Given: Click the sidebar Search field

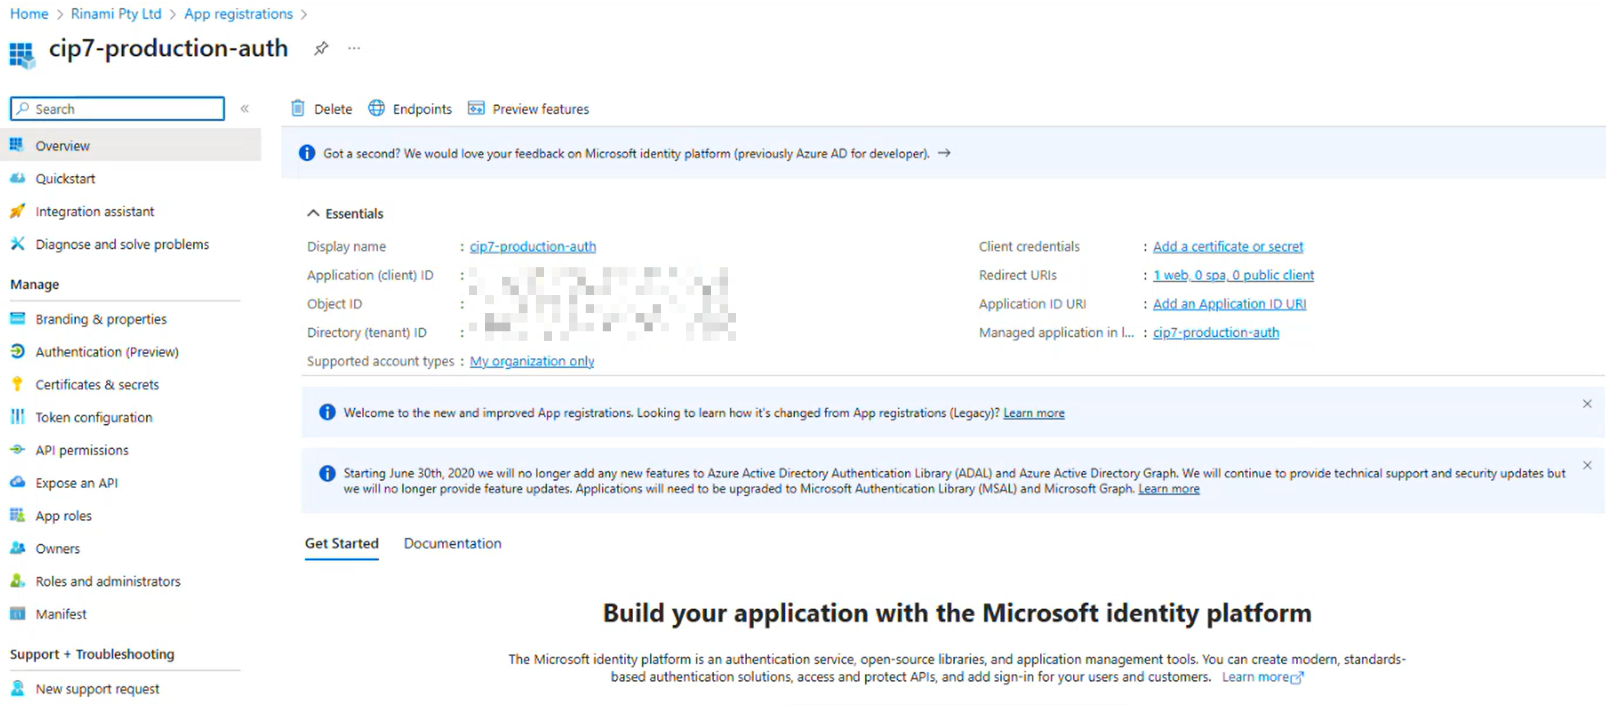Looking at the screenshot, I should (117, 109).
